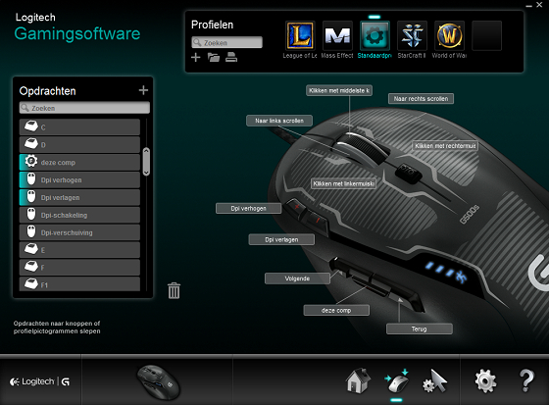Viewport: 549px width, 405px height.
Task: Open the import profile folder icon
Action: click(x=214, y=57)
